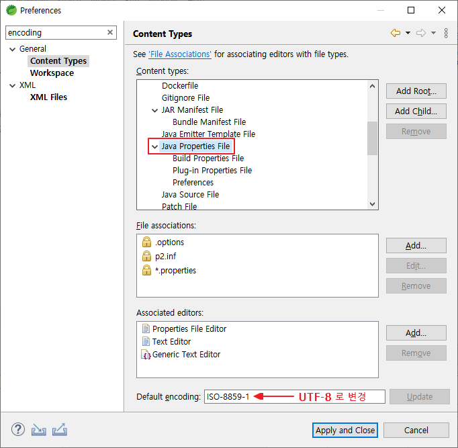Select the .options file association
Screen dimensions: 458x448
click(x=169, y=242)
